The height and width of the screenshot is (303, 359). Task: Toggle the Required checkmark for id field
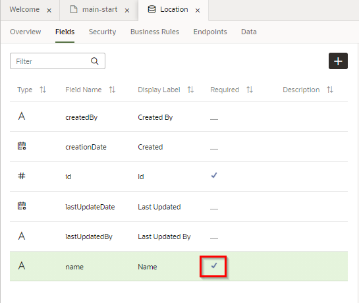tap(214, 175)
